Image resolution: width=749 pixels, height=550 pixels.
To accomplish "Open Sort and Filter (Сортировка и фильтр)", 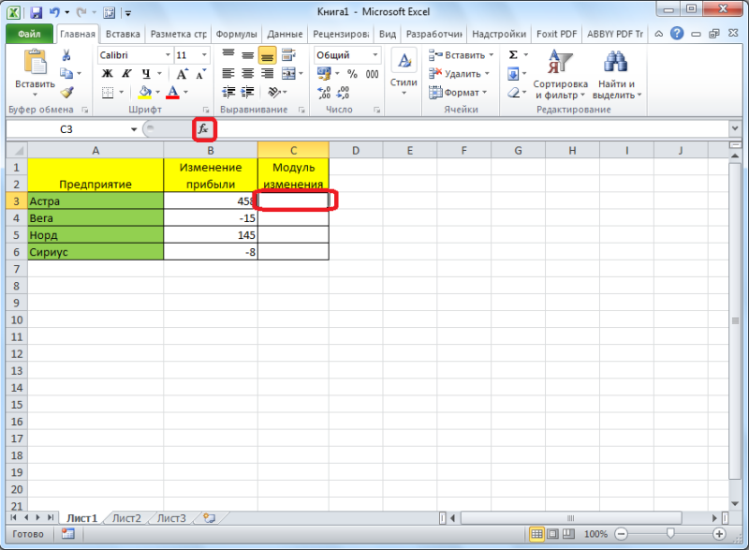I will [560, 75].
